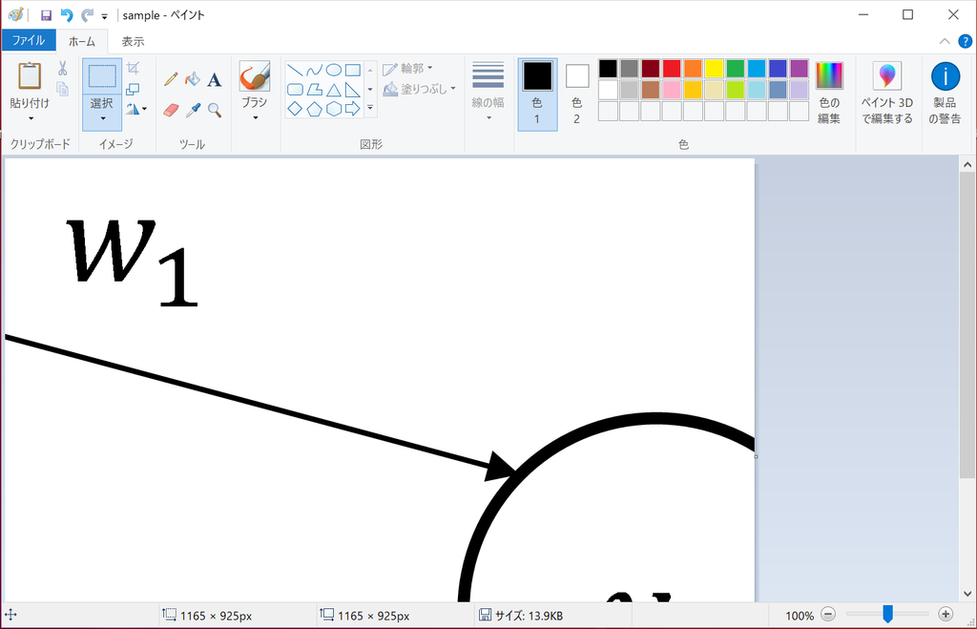
Task: Click the Paint application icon in title bar
Action: [x=15, y=15]
